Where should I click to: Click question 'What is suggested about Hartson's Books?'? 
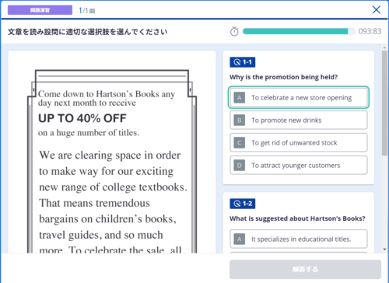297,218
